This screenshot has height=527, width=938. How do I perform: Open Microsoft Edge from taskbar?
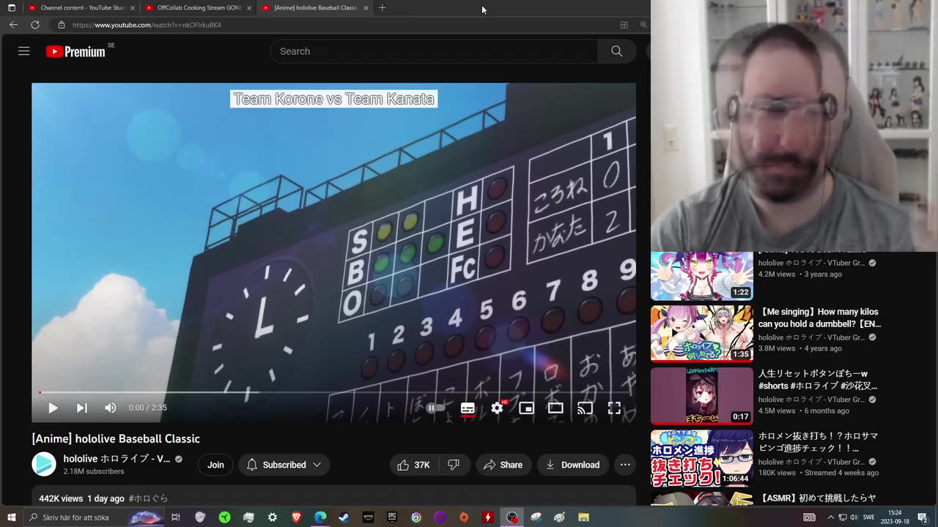click(x=320, y=517)
